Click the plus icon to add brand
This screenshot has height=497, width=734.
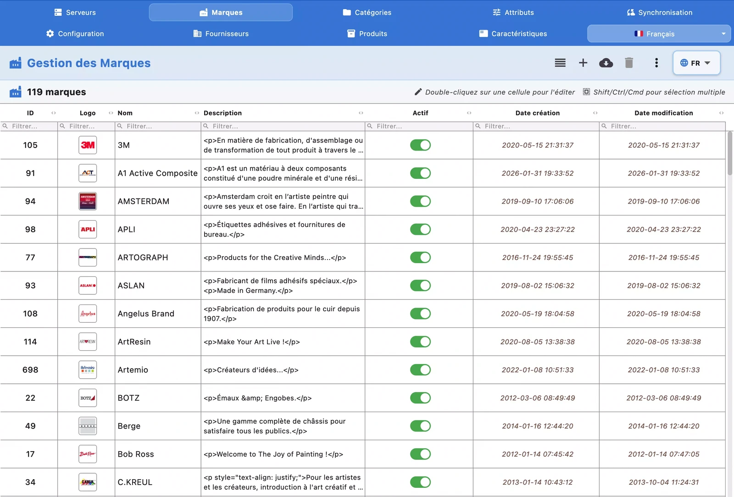click(x=583, y=63)
